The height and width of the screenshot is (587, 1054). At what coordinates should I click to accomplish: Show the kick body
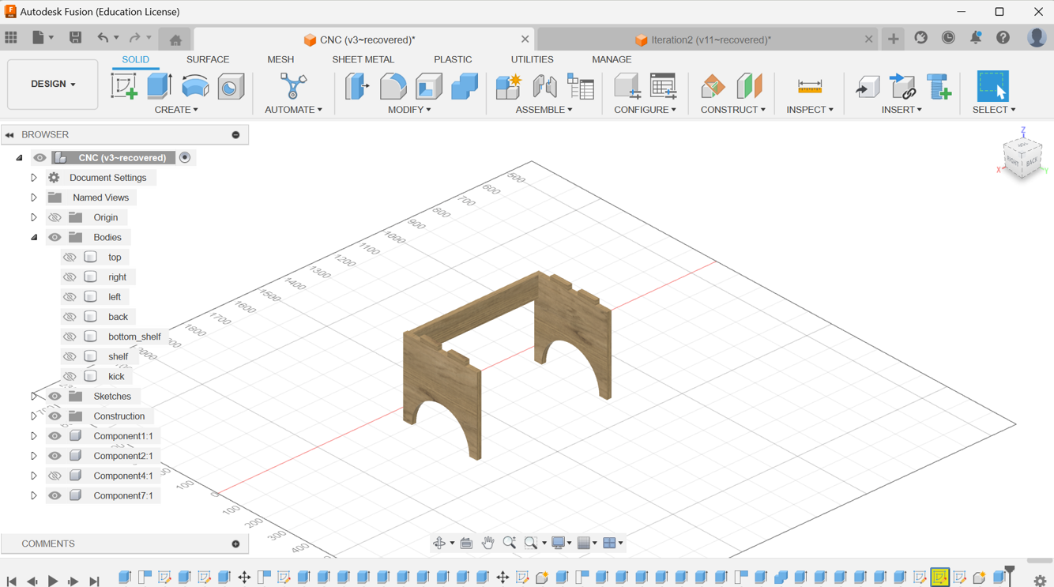tap(70, 376)
